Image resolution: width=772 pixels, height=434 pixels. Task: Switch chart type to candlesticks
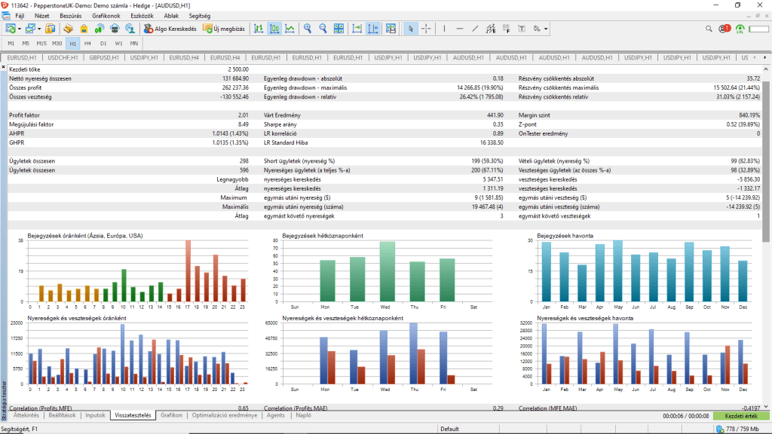point(274,29)
